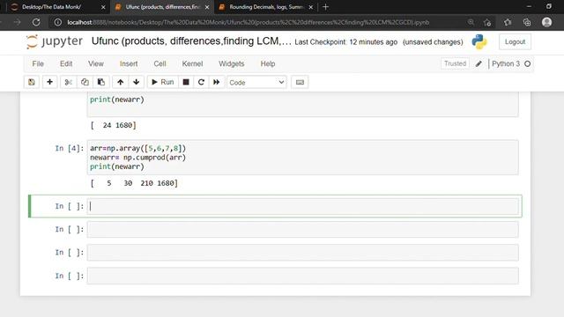Click the Trusted notebook indicator

click(455, 63)
